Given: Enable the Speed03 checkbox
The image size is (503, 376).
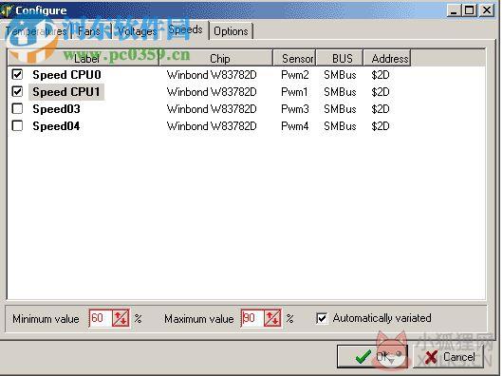Looking at the screenshot, I should pyautogui.click(x=17, y=109).
